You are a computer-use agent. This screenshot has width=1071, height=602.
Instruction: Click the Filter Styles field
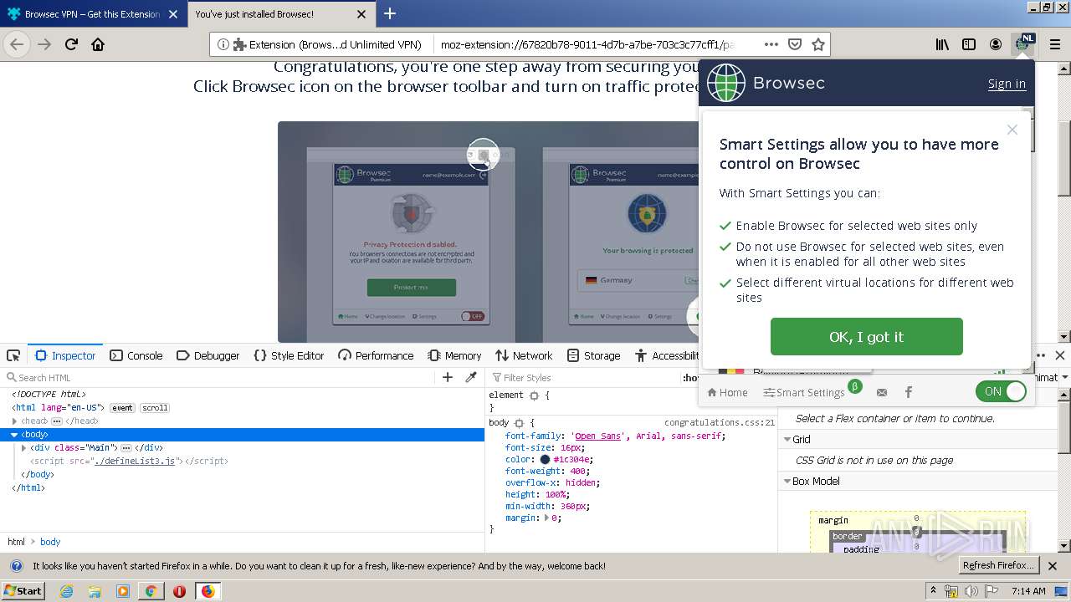pos(586,377)
